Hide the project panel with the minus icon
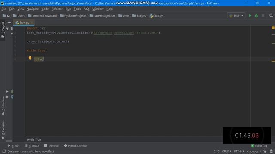This screenshot has width=275, height=154. (x=9, y=23)
